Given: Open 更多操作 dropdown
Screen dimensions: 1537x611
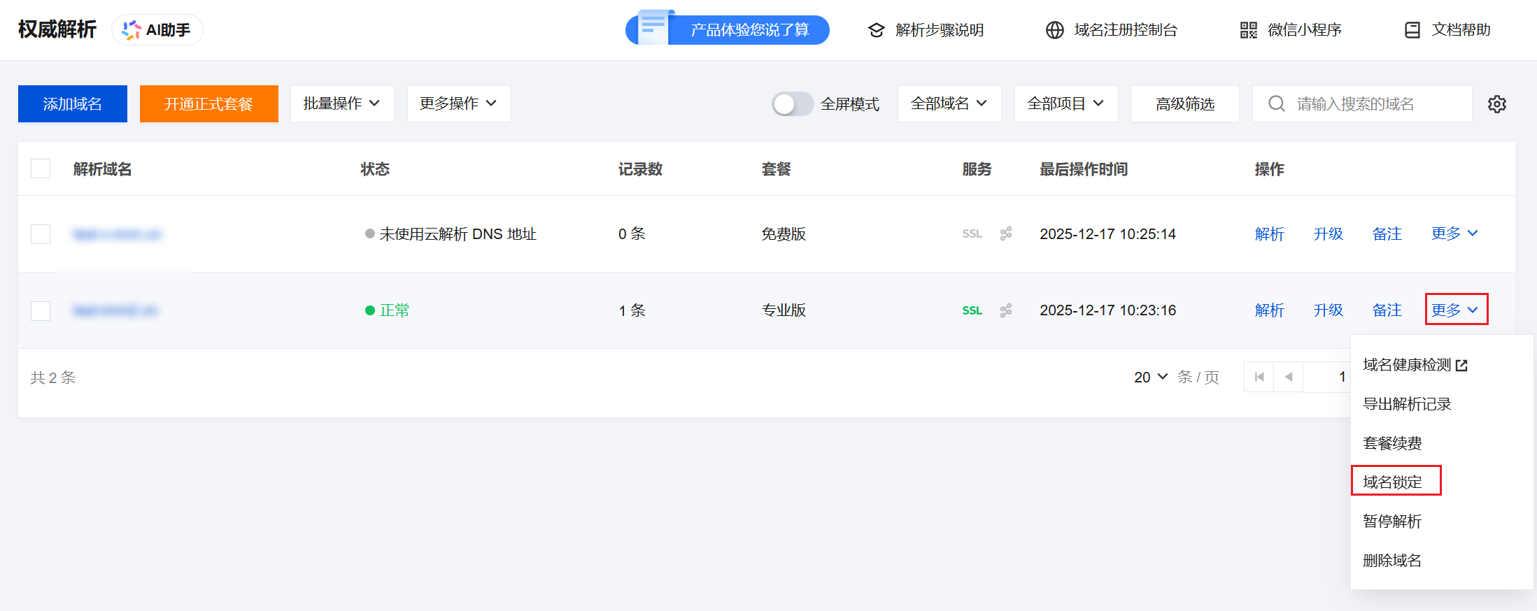Looking at the screenshot, I should coord(459,104).
